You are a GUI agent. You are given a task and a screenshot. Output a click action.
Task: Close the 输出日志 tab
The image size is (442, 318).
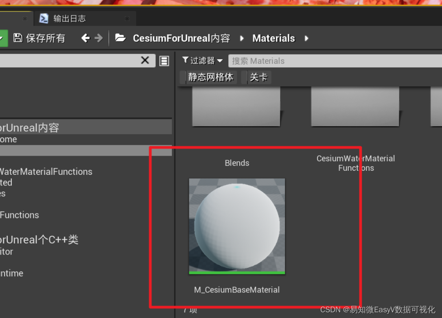point(127,19)
